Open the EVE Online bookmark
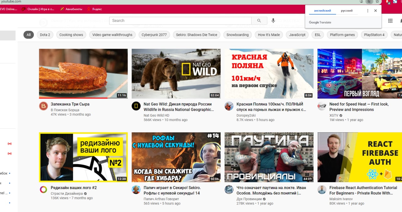The image size is (402, 212). 9,9
